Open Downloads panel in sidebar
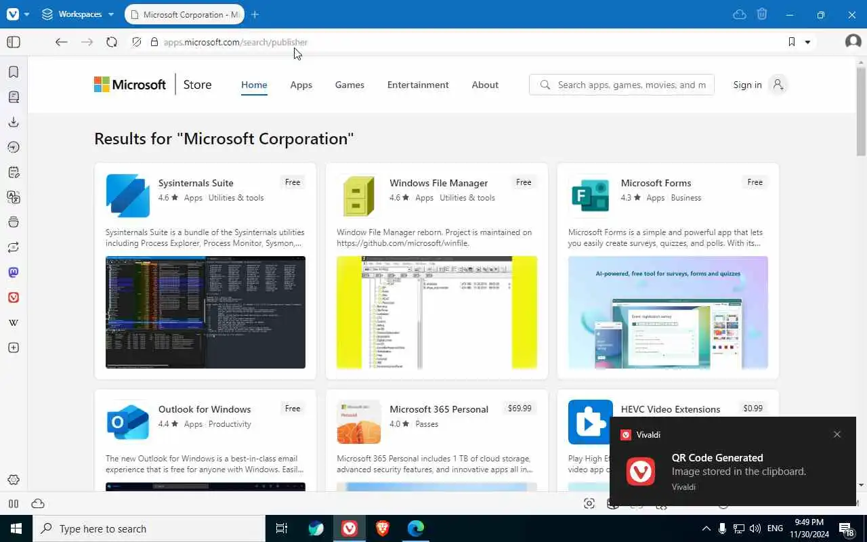The width and height of the screenshot is (867, 542). tap(14, 122)
